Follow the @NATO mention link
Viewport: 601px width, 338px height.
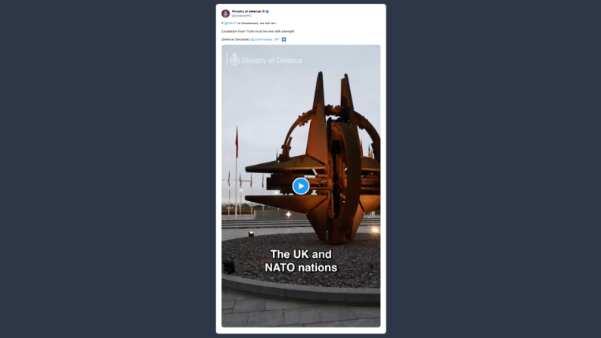pos(231,23)
